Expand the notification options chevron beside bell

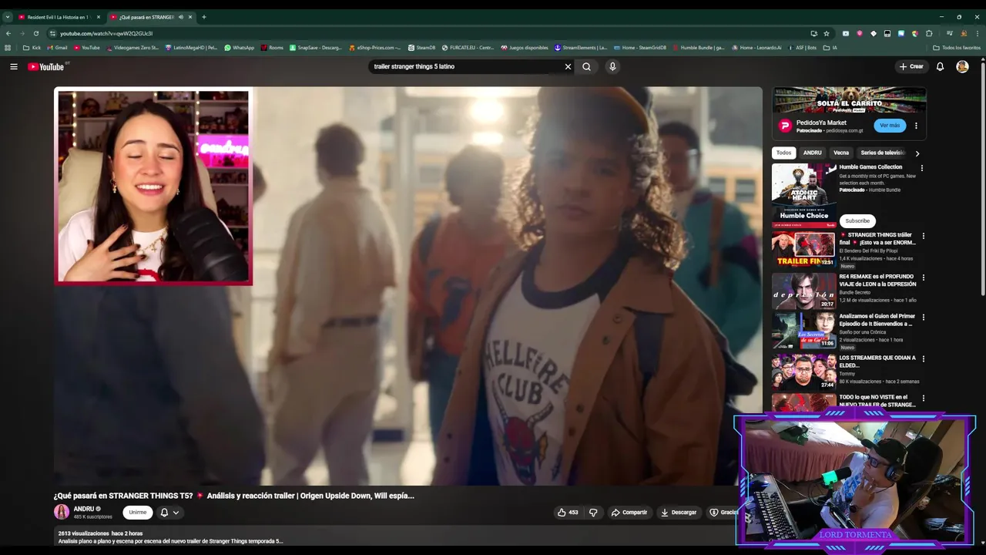[176, 513]
